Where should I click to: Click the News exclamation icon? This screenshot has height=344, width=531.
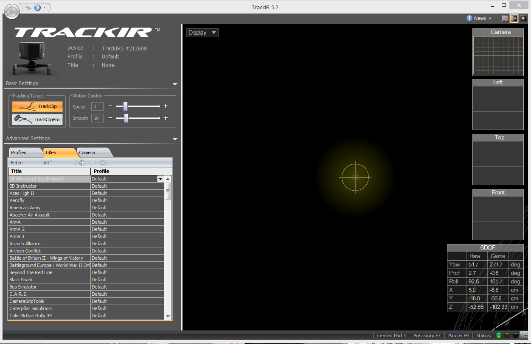469,18
